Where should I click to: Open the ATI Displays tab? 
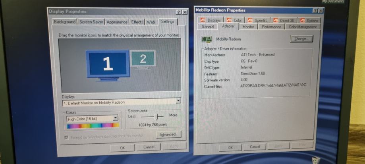coord(211,21)
